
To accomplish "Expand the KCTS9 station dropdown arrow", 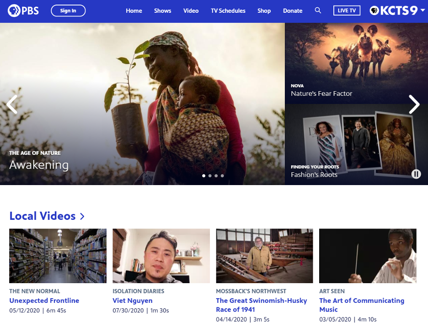I will (423, 10).
